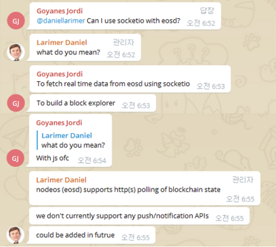Click quoted author name Larimer Daniel in reply

(67, 136)
